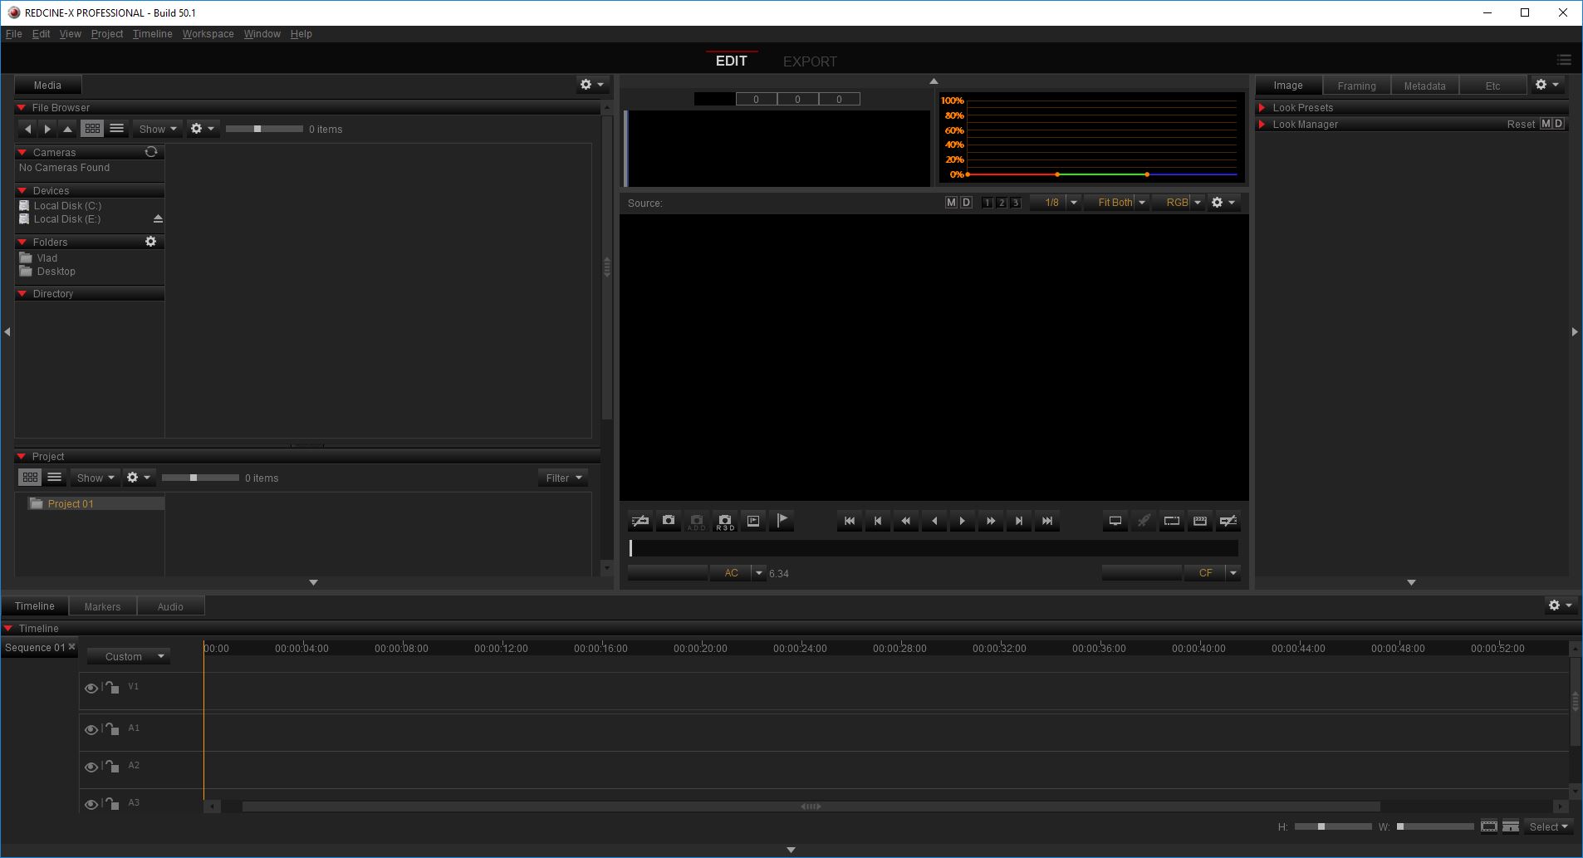The height and width of the screenshot is (858, 1583).
Task: Step to previous clip button
Action: coord(878,521)
